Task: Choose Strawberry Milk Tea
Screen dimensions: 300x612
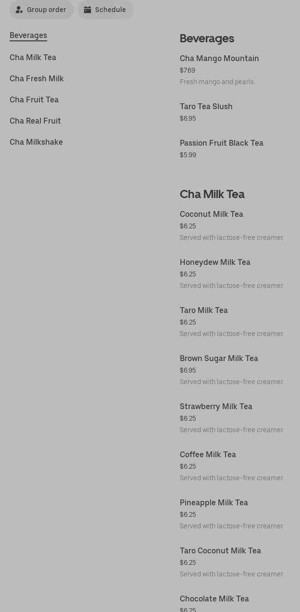Action: (216, 407)
